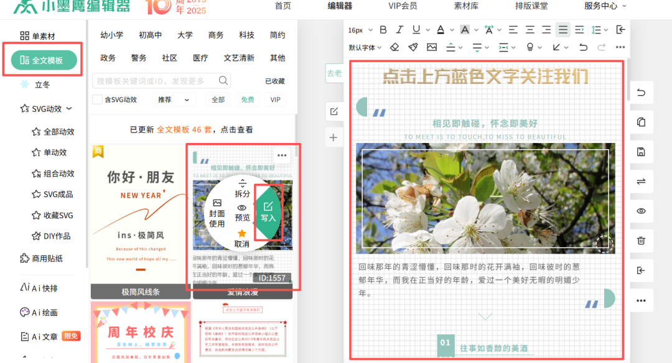This screenshot has height=363, width=672.
Task: Open the font color A picker
Action: click(441, 30)
